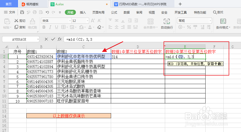
Task: Open the 特色功能 ribbon tab
Action: pos(200,13)
